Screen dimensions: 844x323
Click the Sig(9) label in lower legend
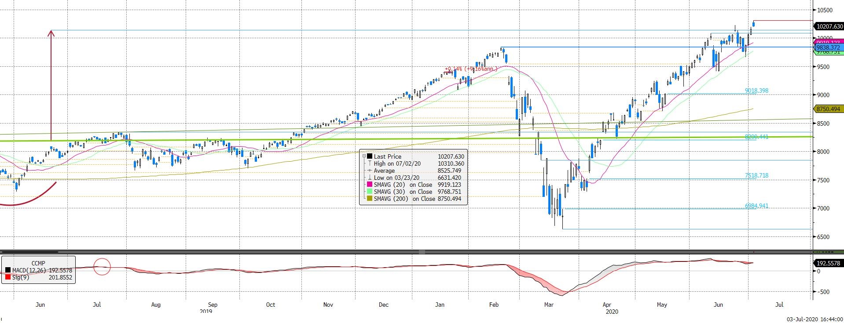click(x=20, y=277)
